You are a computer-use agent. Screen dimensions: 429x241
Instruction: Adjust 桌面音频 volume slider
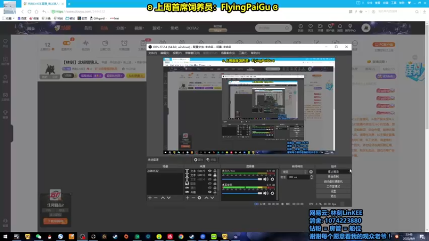[242, 193]
